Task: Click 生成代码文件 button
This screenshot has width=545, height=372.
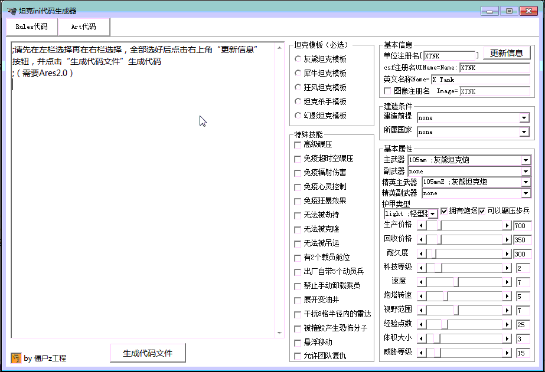Action: coord(148,353)
